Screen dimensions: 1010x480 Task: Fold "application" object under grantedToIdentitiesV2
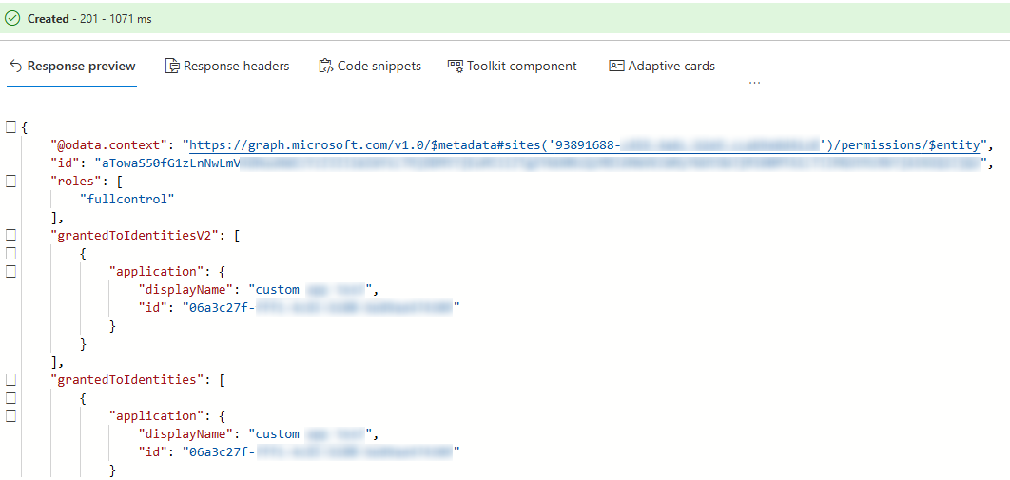click(x=10, y=272)
